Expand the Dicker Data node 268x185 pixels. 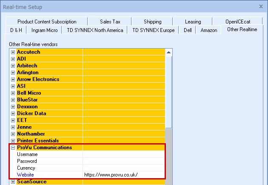[13, 113]
